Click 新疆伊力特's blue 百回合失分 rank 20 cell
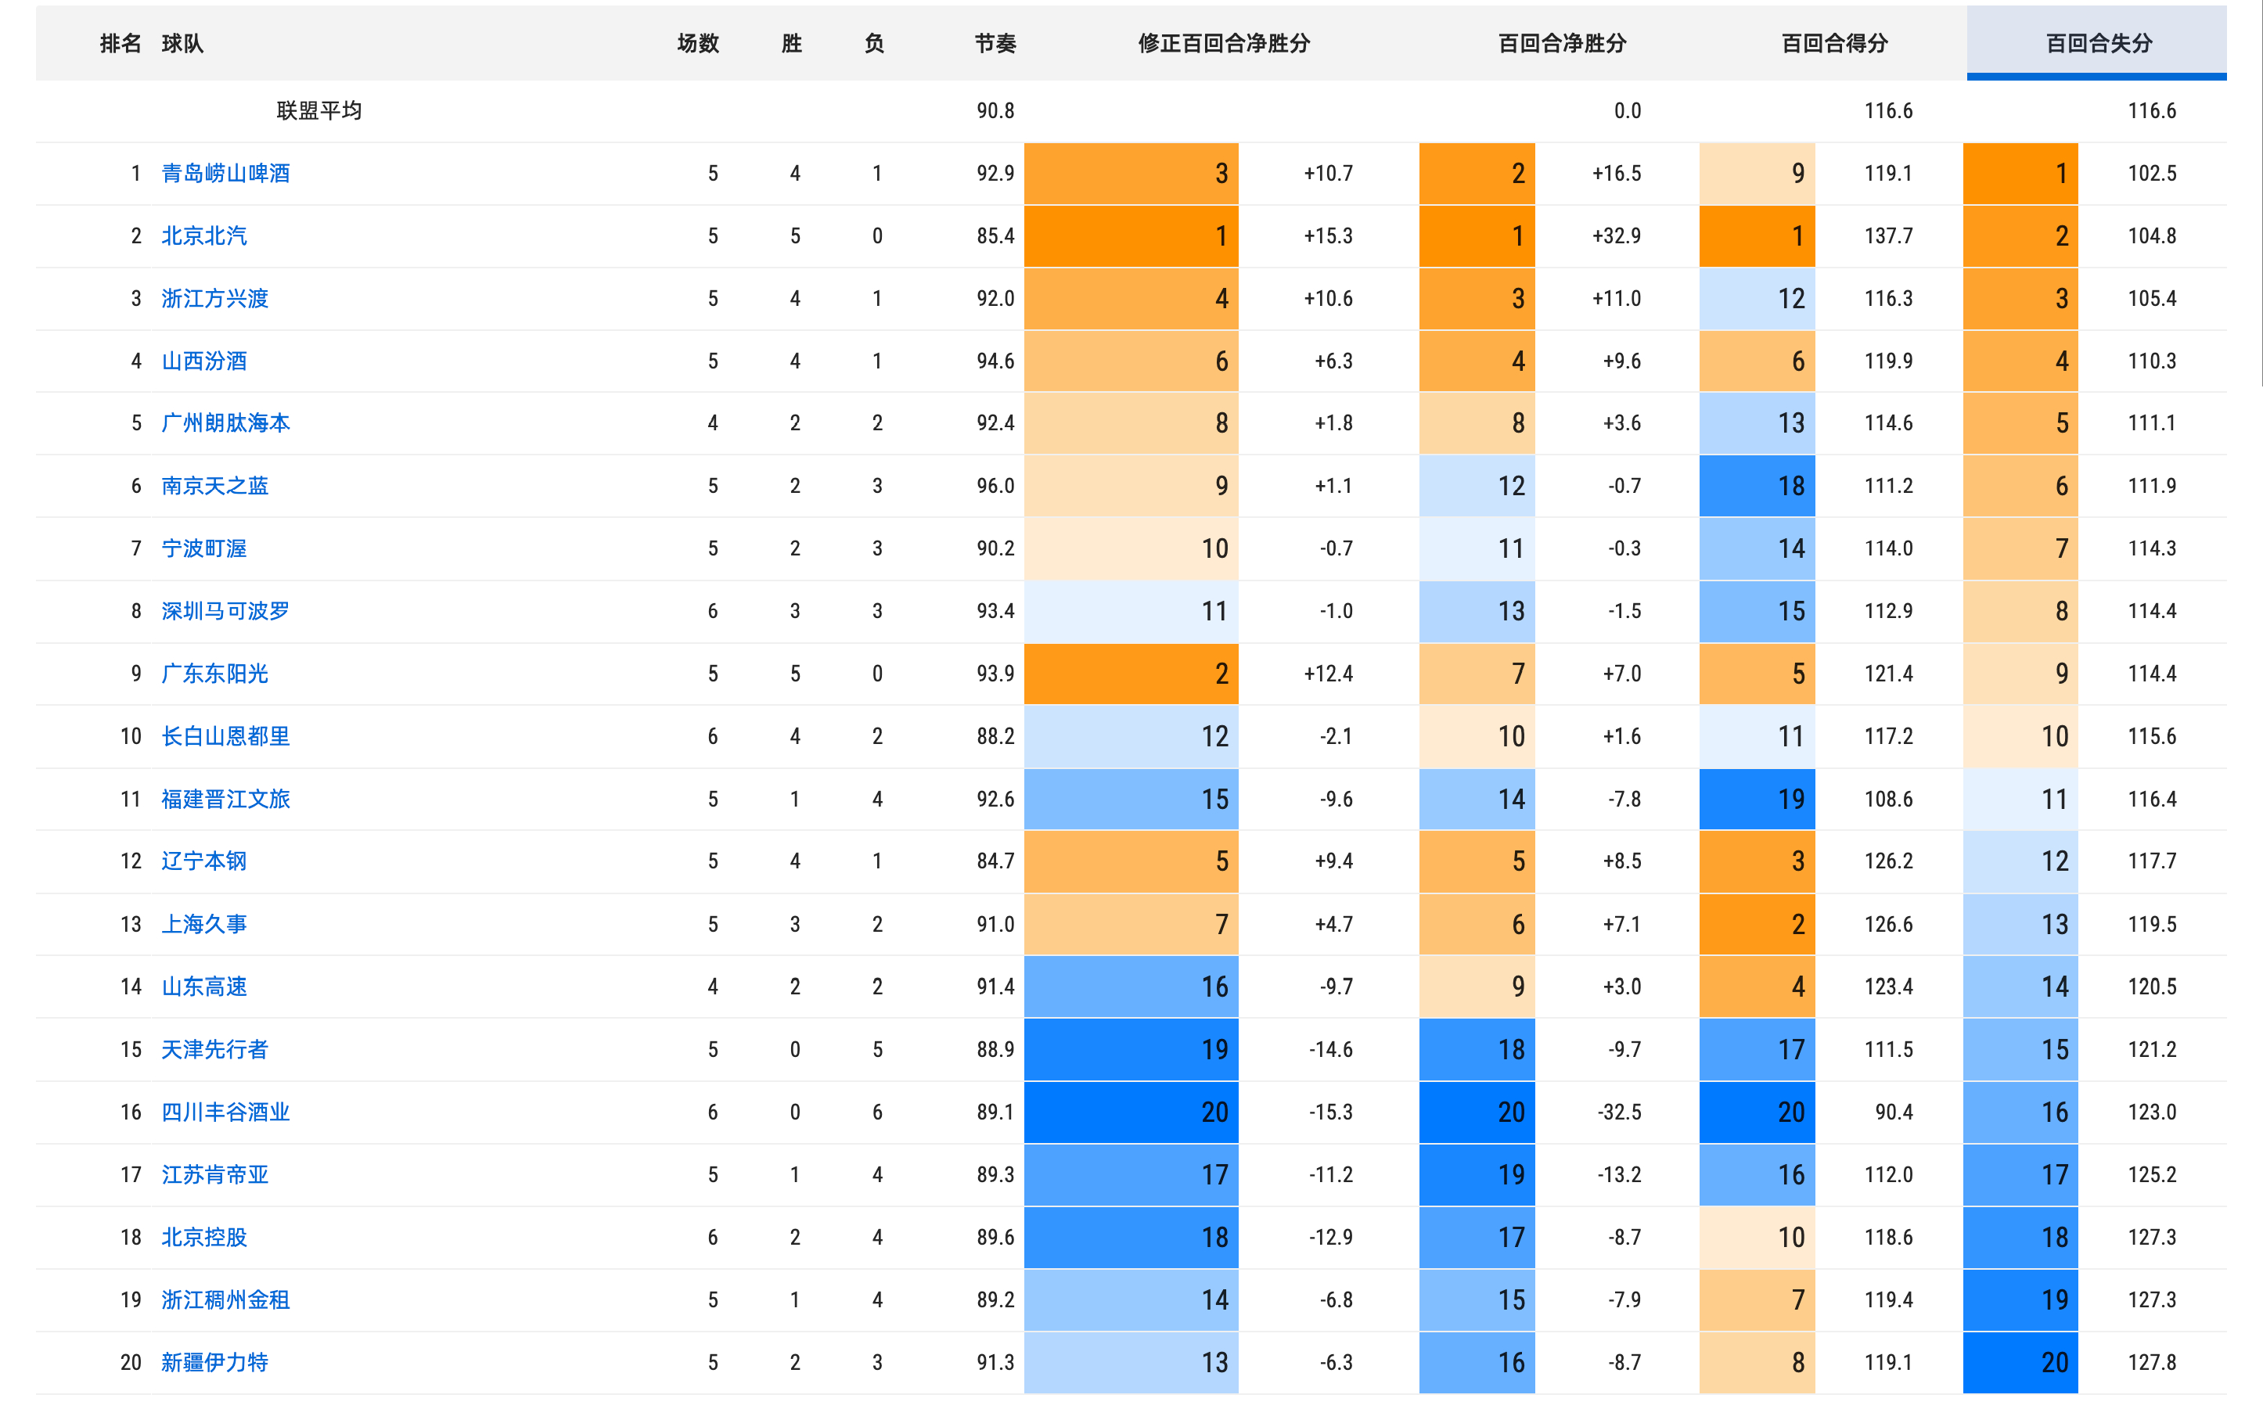Screen dimensions: 2263x1409 [x=2020, y=1362]
